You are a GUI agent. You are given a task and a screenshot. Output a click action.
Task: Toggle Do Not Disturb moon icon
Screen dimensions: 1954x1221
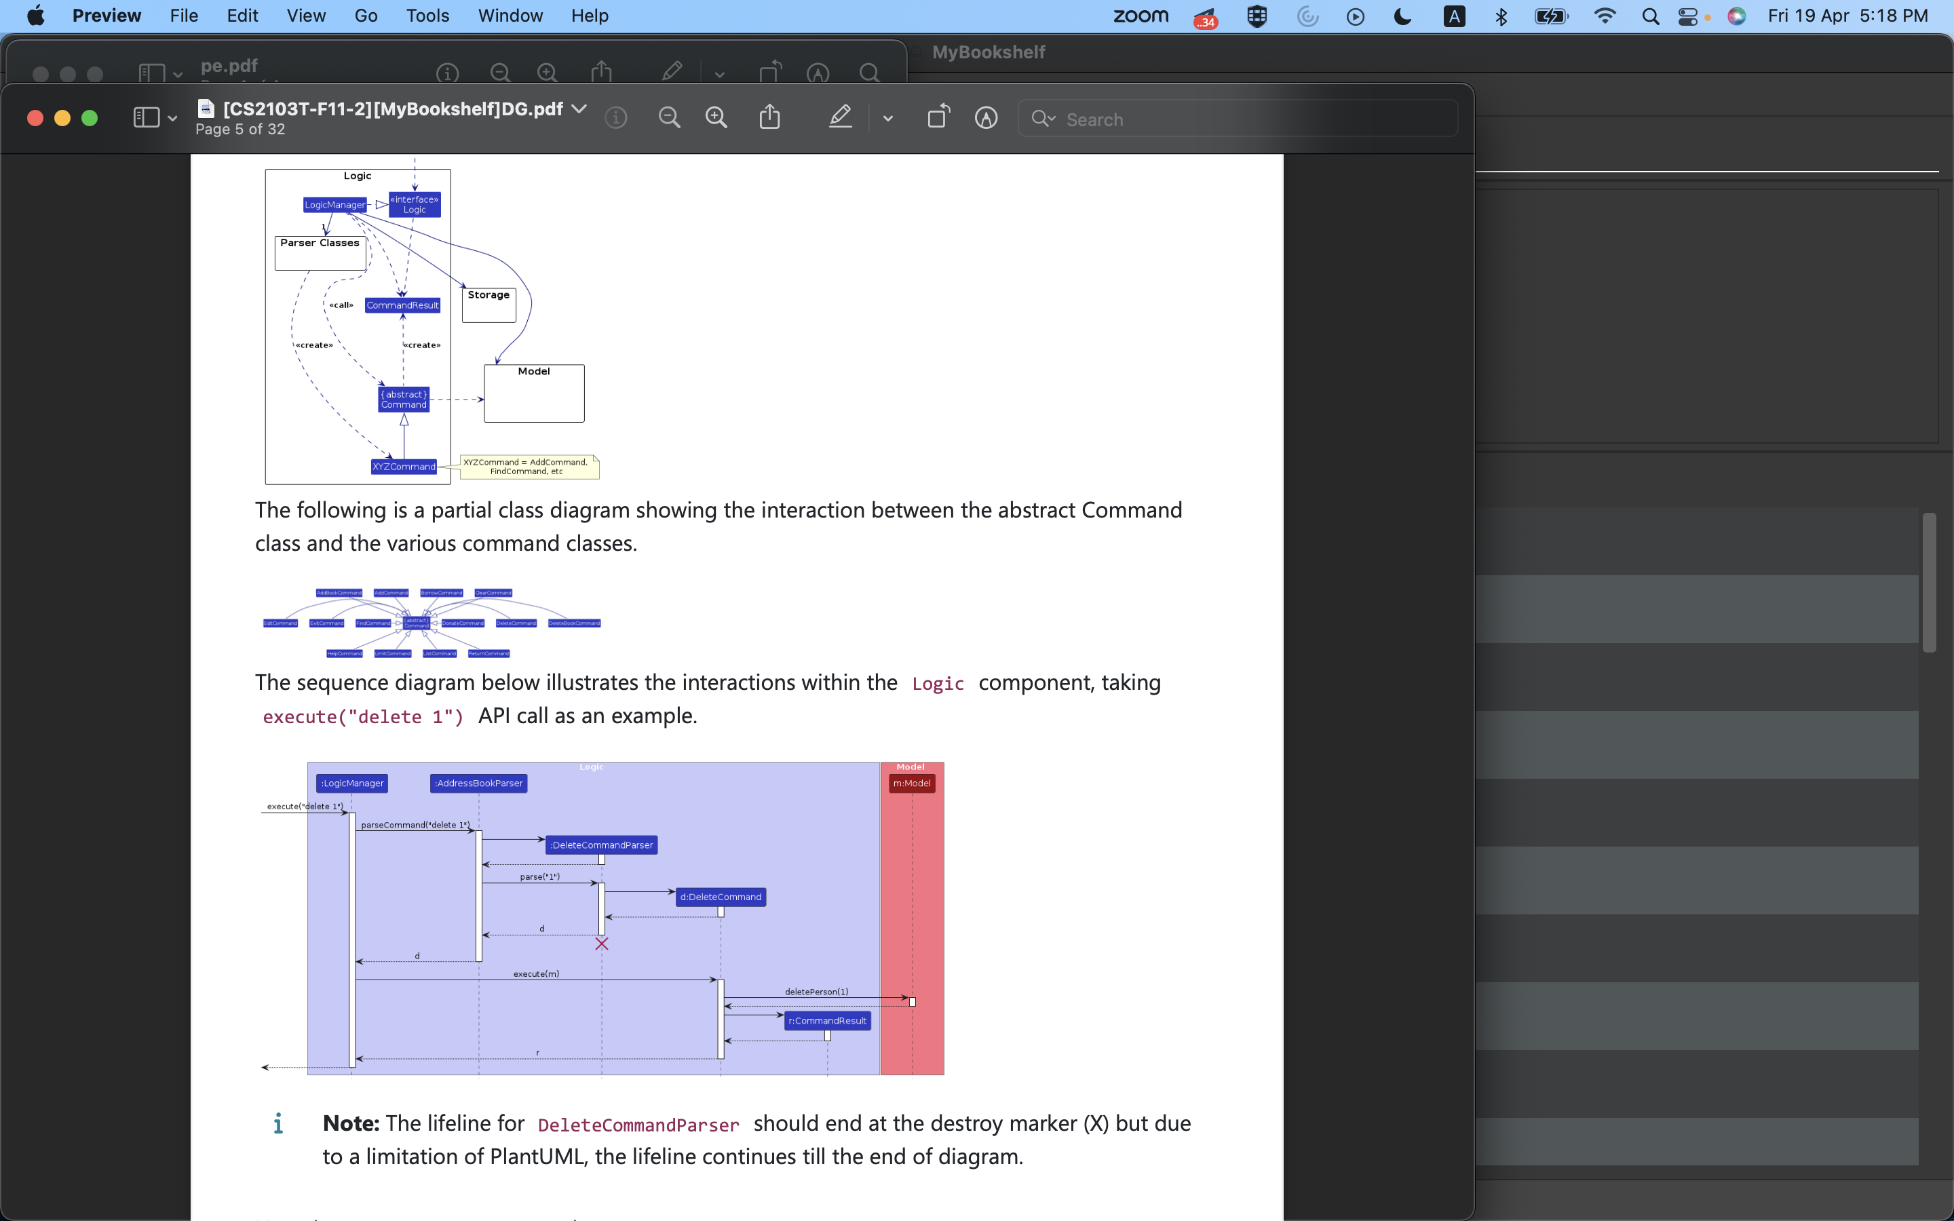[x=1402, y=16]
